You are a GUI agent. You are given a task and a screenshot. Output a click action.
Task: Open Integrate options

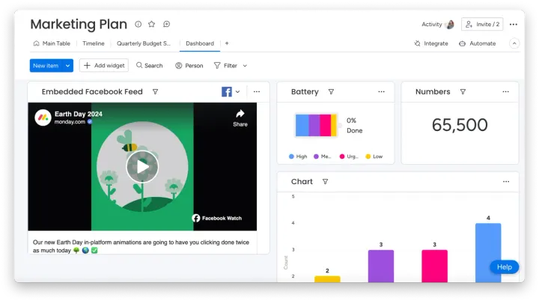tap(431, 43)
